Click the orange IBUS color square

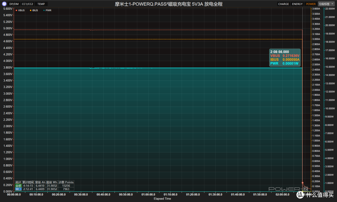point(31,10)
